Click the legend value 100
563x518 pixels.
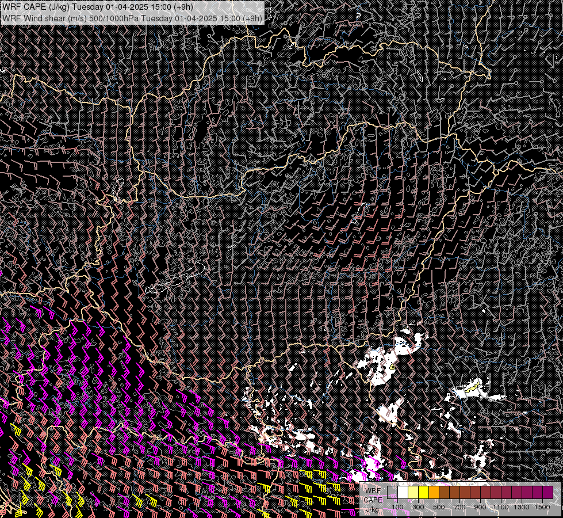point(397,507)
